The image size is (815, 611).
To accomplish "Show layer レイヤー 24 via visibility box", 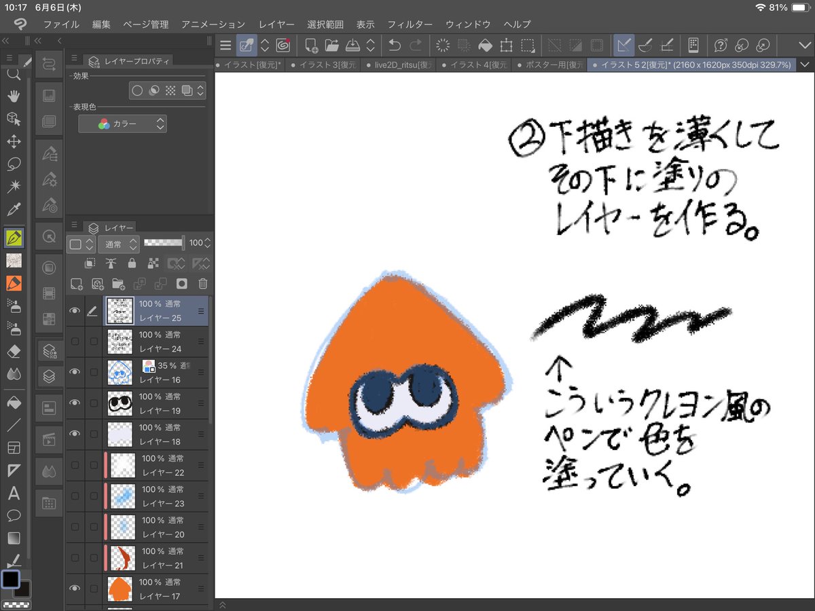I will pos(75,341).
